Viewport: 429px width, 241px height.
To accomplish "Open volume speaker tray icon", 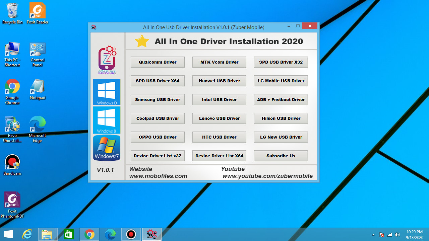I will tap(397, 235).
